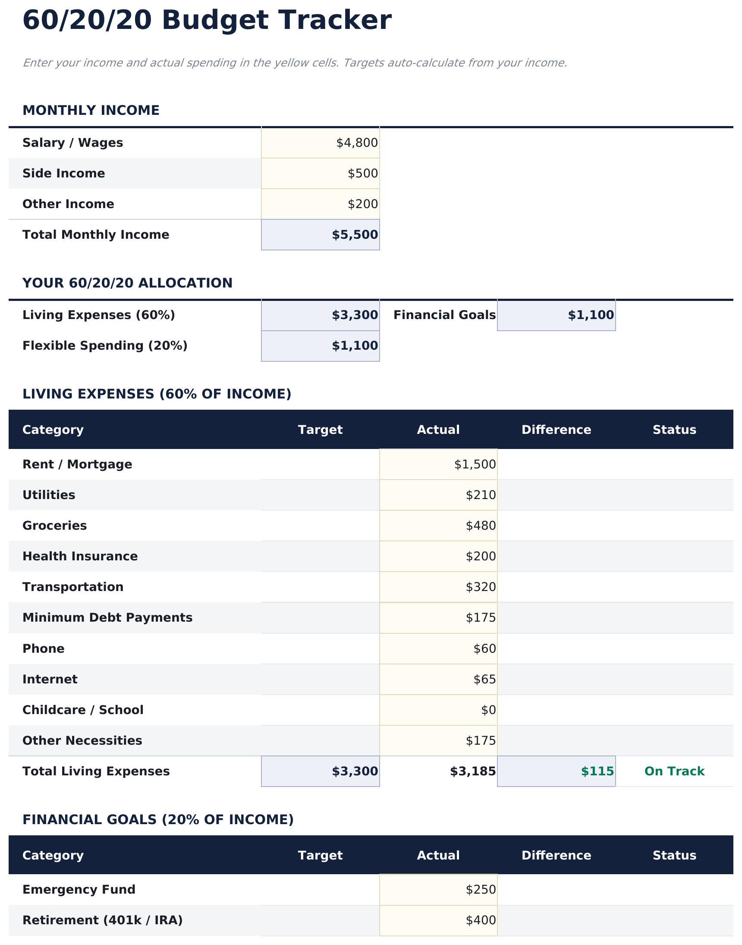Select the Emergency Fund actual cell
Image resolution: width=742 pixels, height=945 pixels.
pos(438,889)
